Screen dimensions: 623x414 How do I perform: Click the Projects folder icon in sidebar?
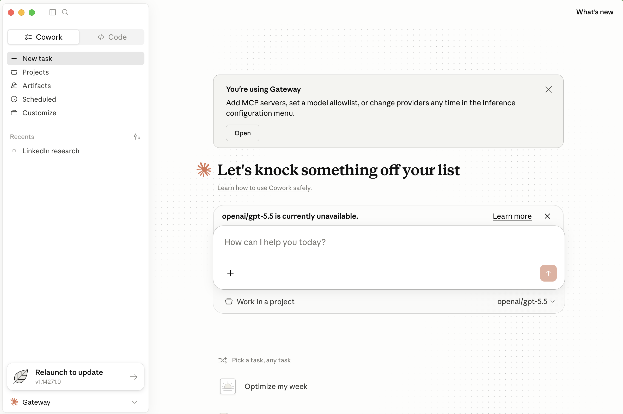click(14, 72)
